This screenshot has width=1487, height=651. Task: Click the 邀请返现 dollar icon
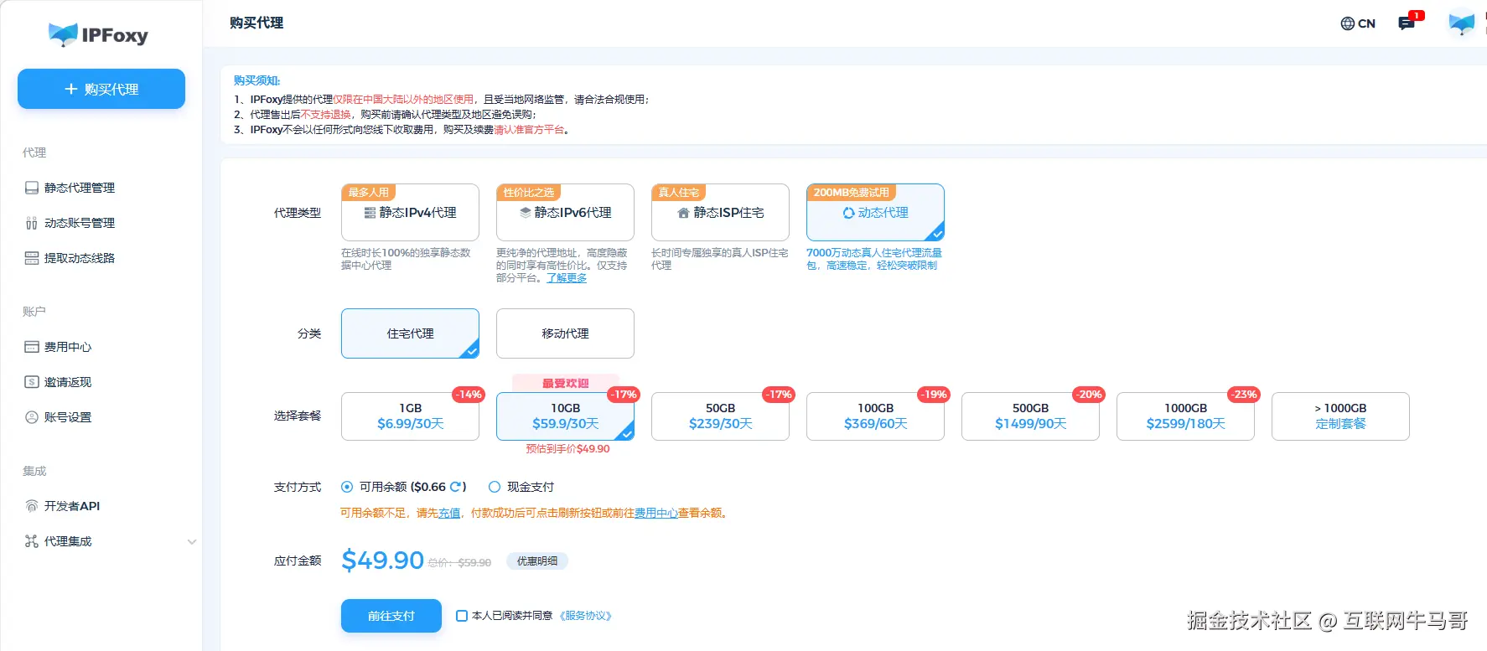click(32, 382)
